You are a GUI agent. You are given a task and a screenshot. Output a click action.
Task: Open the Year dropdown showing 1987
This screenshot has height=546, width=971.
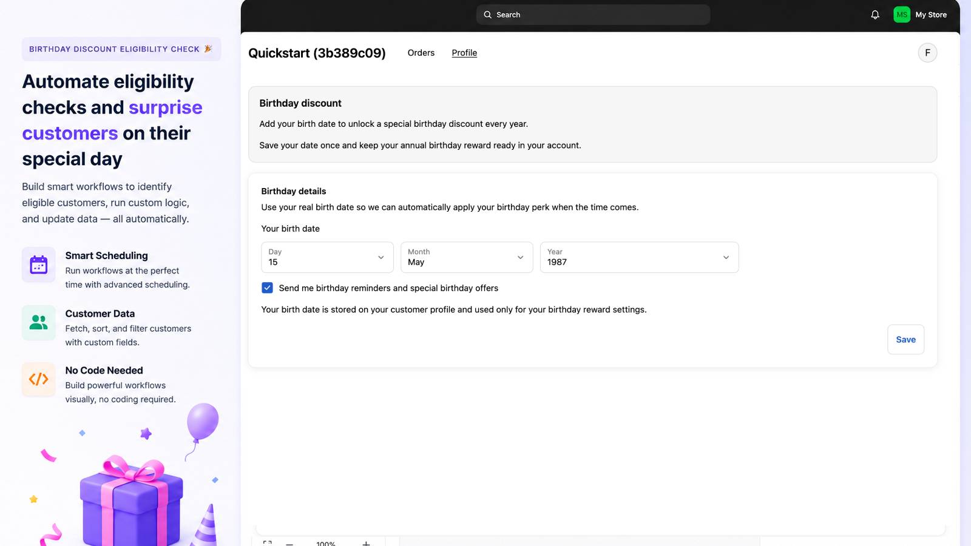639,257
